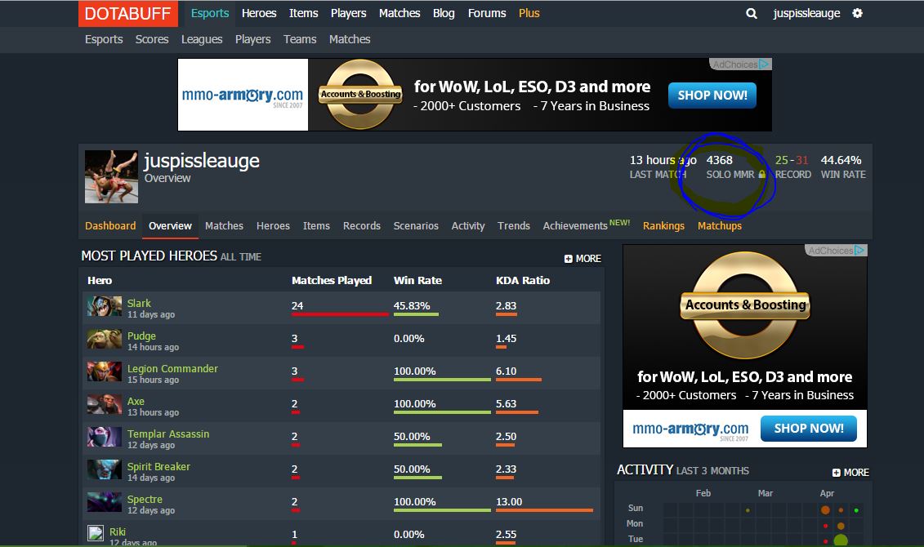Open the Spirit Breaker hero link
Screen dimensions: 924x547
tap(158, 466)
